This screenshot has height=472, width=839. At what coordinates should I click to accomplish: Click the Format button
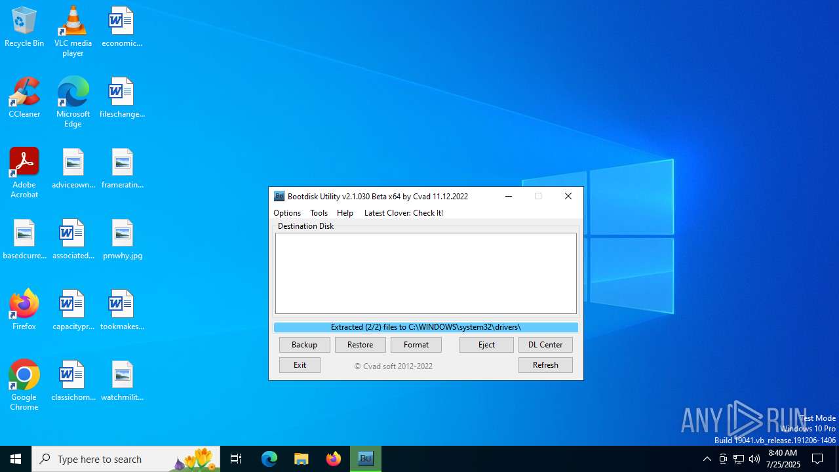click(x=416, y=345)
